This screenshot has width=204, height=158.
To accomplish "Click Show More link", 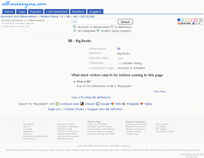I will (x=160, y=92).
